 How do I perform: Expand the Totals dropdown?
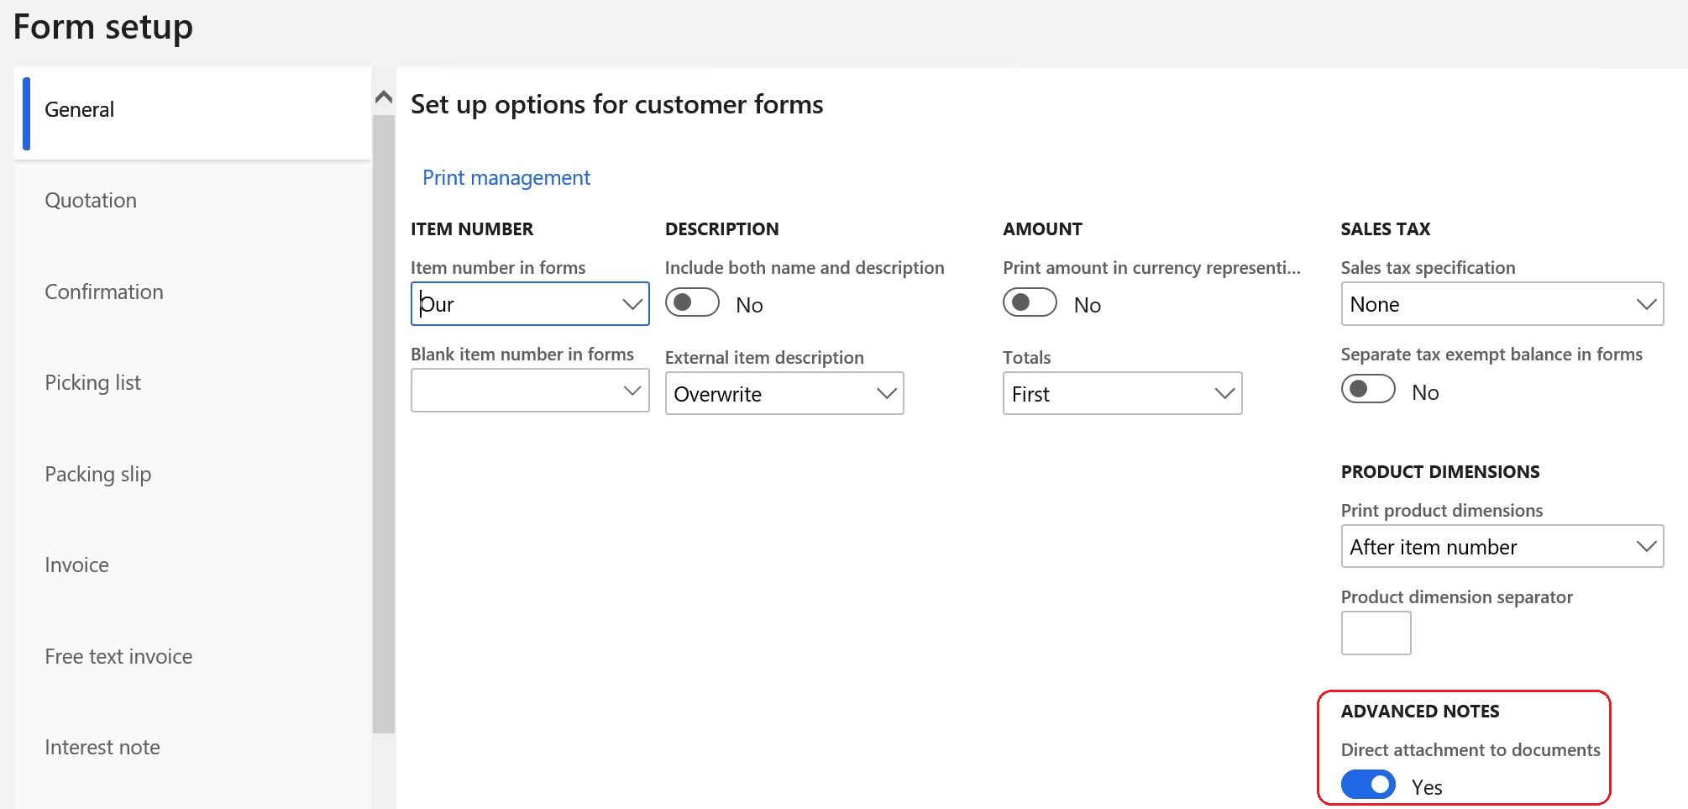1122,394
